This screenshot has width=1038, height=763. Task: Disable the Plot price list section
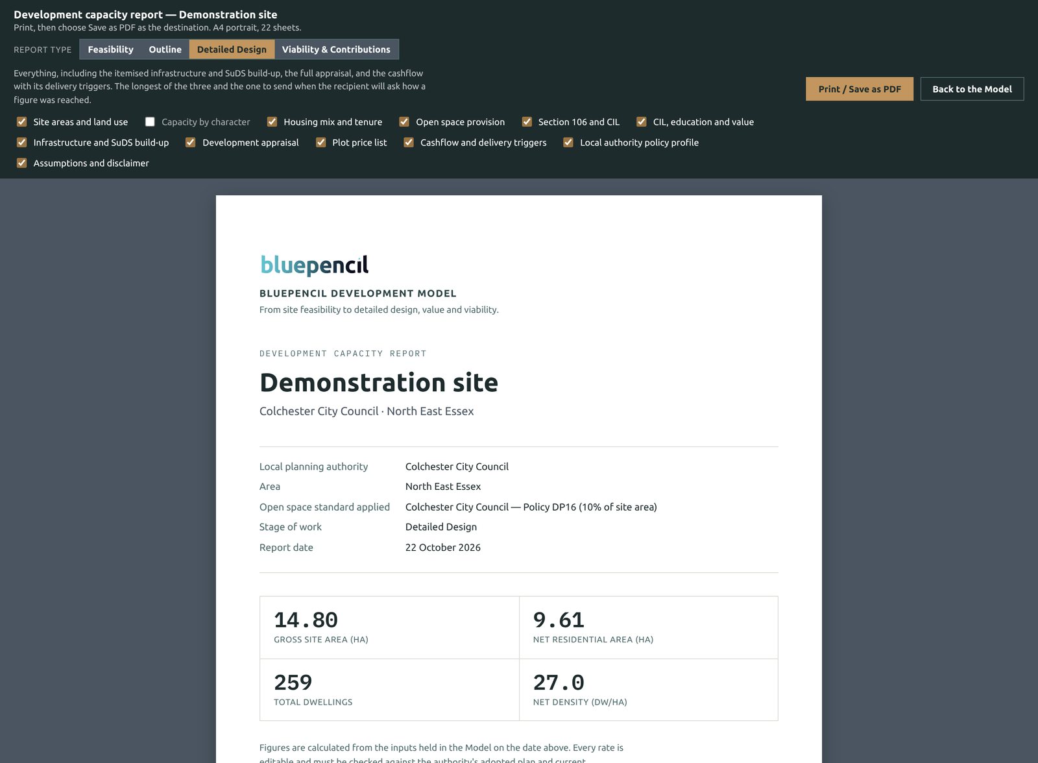point(320,143)
